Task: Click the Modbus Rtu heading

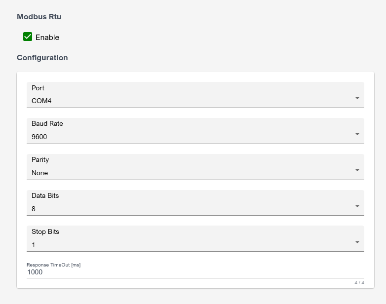Action: (39, 16)
